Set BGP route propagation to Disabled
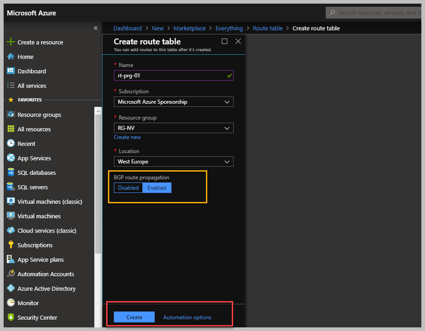Image resolution: width=425 pixels, height=331 pixels. [x=128, y=187]
